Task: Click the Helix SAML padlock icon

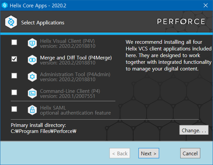Action: click(x=32, y=110)
